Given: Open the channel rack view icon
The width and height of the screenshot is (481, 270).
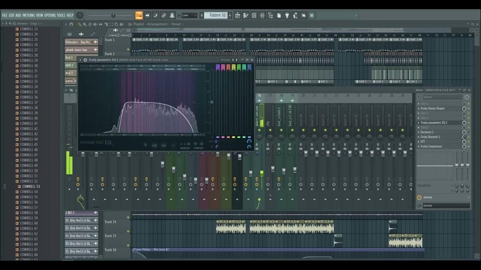Looking at the screenshot, I should click(254, 15).
